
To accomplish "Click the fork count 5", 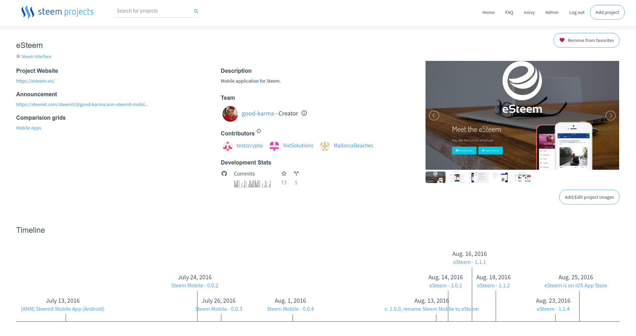I will coord(296,183).
